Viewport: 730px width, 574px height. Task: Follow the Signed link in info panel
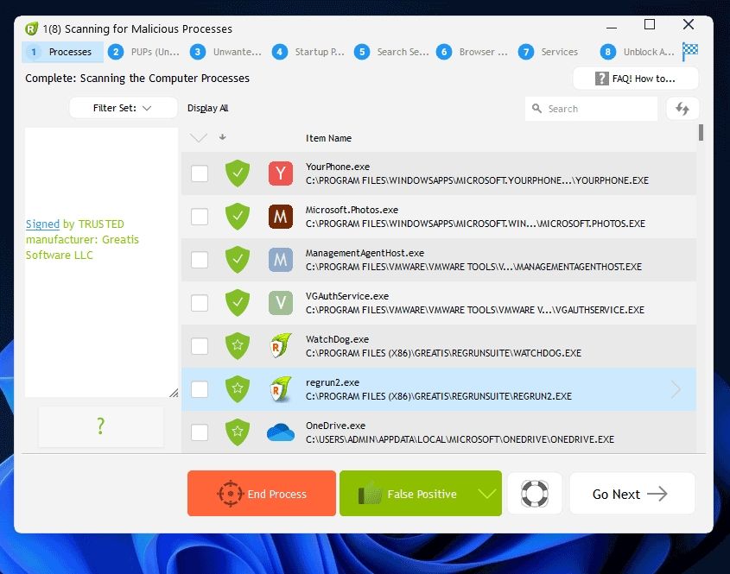[x=42, y=224]
